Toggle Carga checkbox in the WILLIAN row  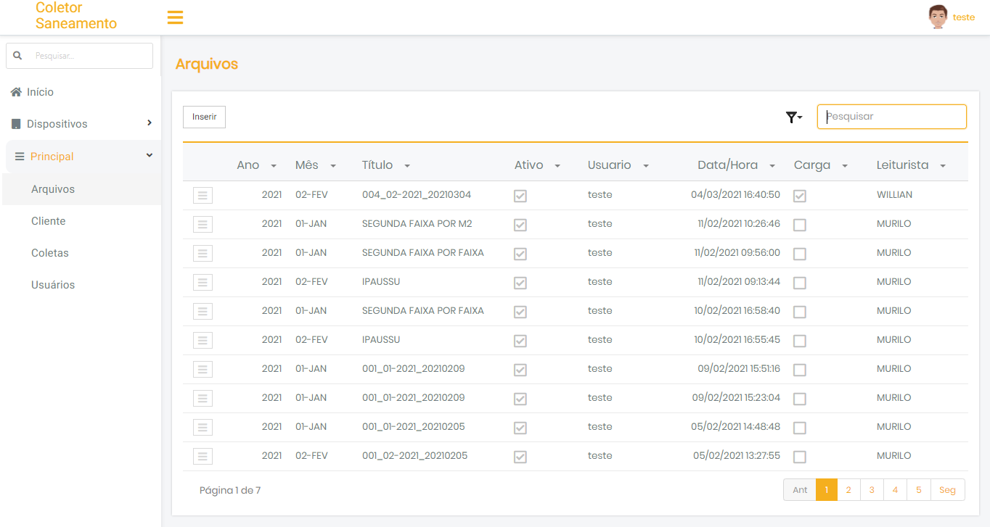[799, 196]
